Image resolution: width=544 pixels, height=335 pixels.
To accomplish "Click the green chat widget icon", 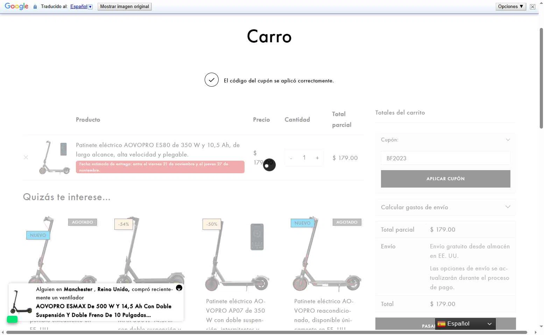I will coord(12,319).
